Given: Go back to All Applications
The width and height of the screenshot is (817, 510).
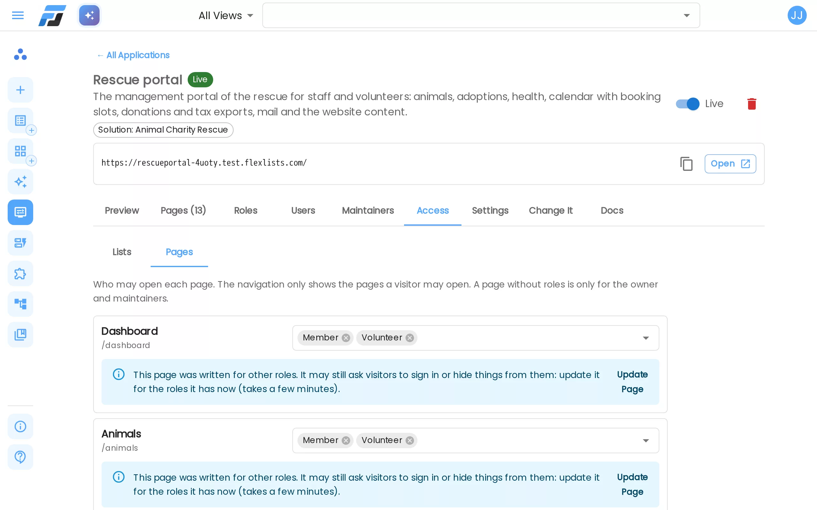Looking at the screenshot, I should click(133, 55).
